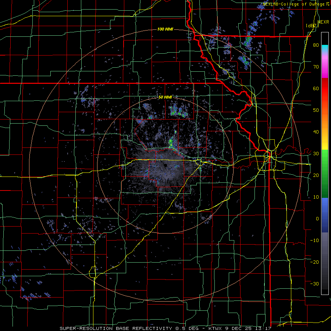Image resolution: width=331 pixels, height=331 pixels.
Task: Click the -20 dBZ label on the color scale
Action: pyautogui.click(x=314, y=262)
